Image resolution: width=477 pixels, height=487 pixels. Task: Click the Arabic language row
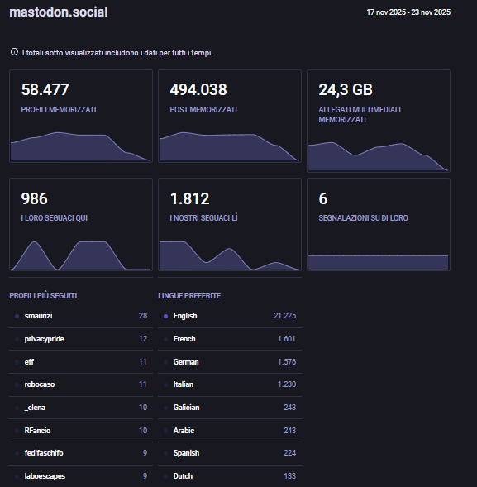(230, 431)
